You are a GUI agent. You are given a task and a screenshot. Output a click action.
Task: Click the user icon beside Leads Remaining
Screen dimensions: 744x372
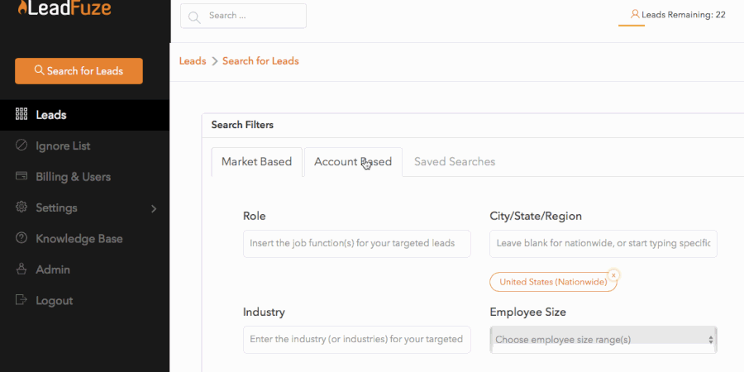tap(635, 14)
